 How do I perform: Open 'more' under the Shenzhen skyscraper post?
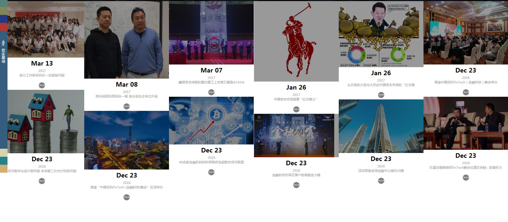coord(381,181)
